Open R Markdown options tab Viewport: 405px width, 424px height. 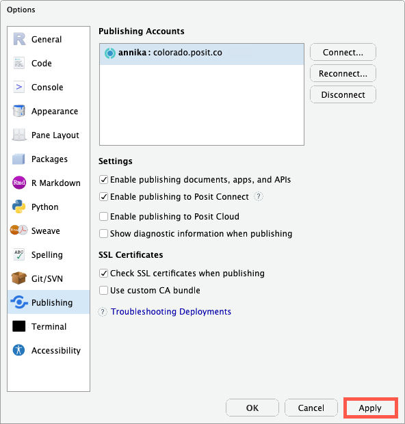pyautogui.click(x=49, y=183)
